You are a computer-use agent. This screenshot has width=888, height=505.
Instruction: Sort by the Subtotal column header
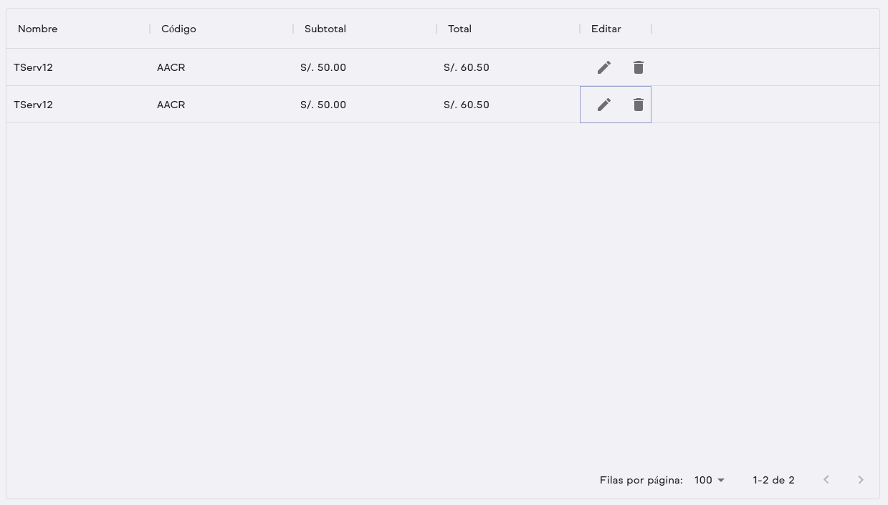click(325, 29)
